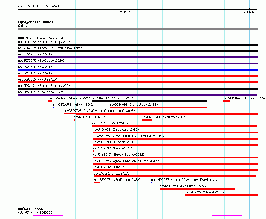Select the C6orf7|NM_001243308 gene label
Viewport: 266px width, 219px height.
(x=35, y=212)
